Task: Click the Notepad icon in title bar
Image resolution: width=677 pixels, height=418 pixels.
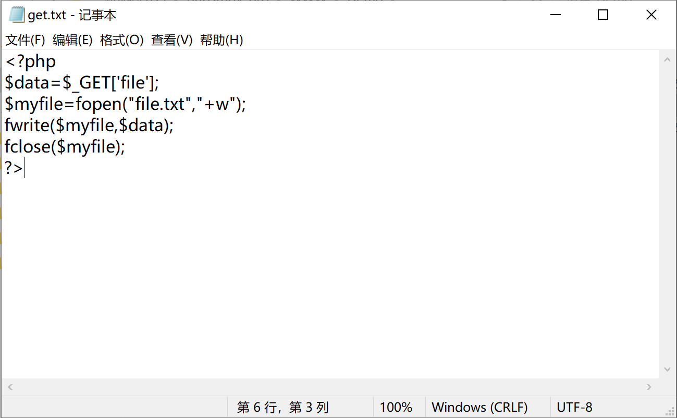Action: point(16,15)
